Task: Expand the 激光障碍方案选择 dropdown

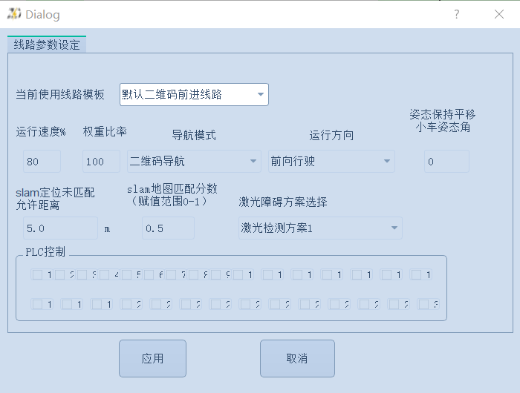Action: tap(320, 228)
